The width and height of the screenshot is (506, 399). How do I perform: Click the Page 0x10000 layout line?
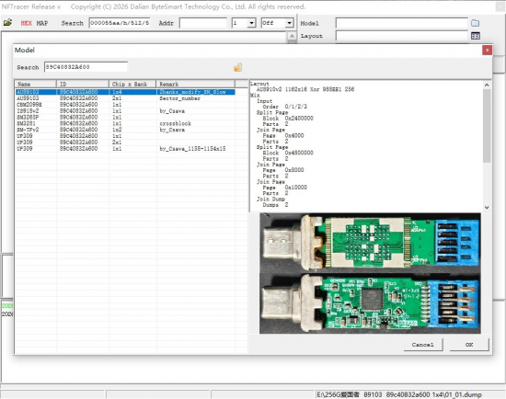284,187
